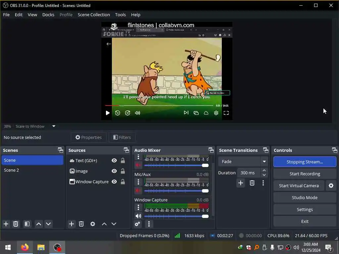Viewport: 339px width, 254px height.
Task: Click system tray volume speaker icon
Action: click(x=296, y=247)
